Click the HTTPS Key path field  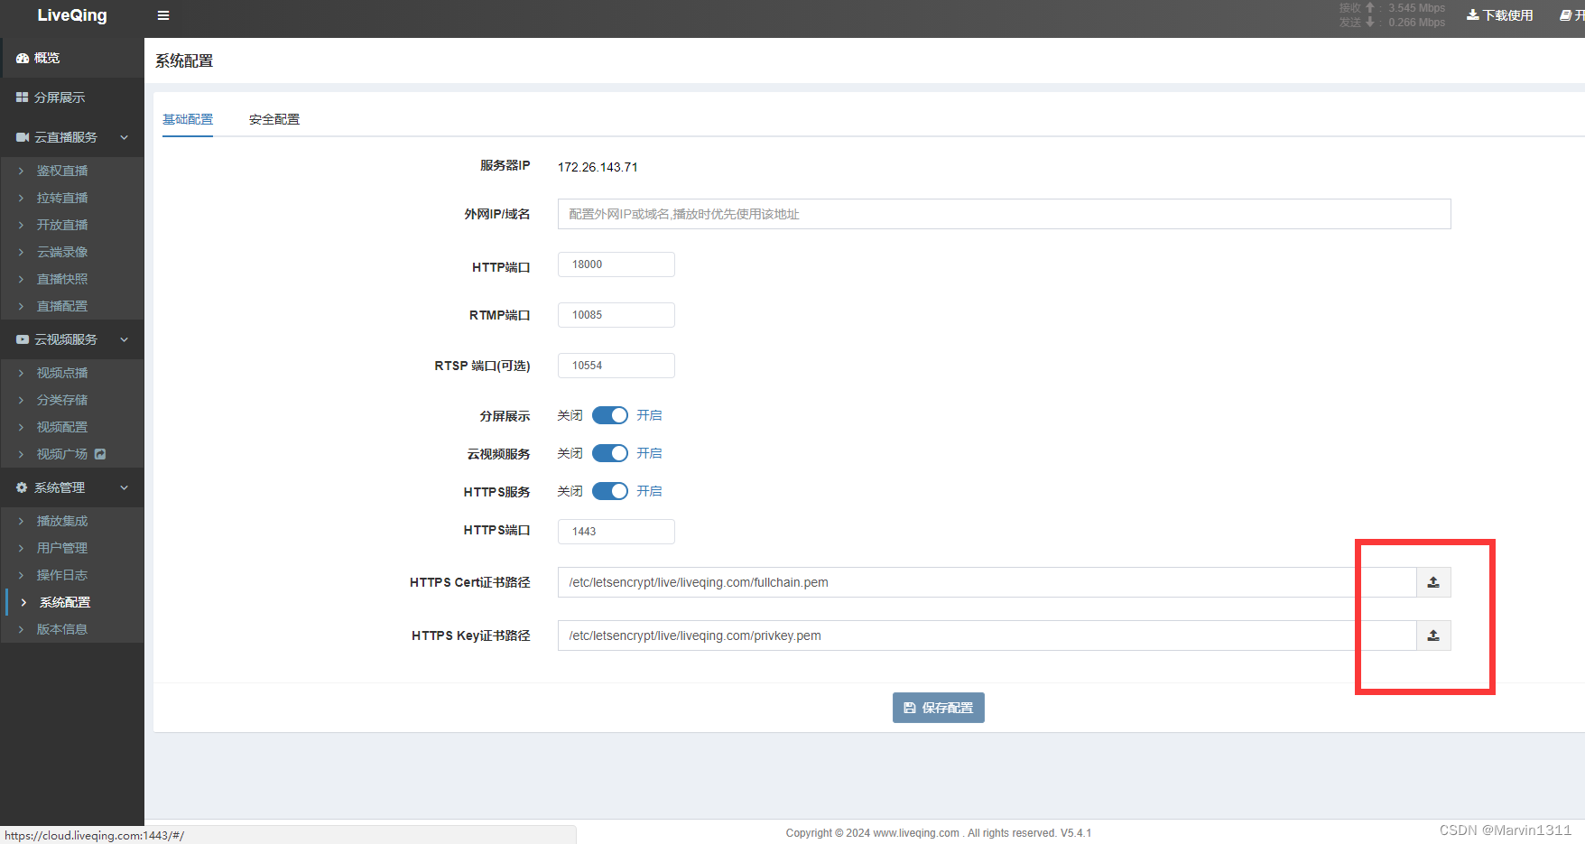pos(987,635)
